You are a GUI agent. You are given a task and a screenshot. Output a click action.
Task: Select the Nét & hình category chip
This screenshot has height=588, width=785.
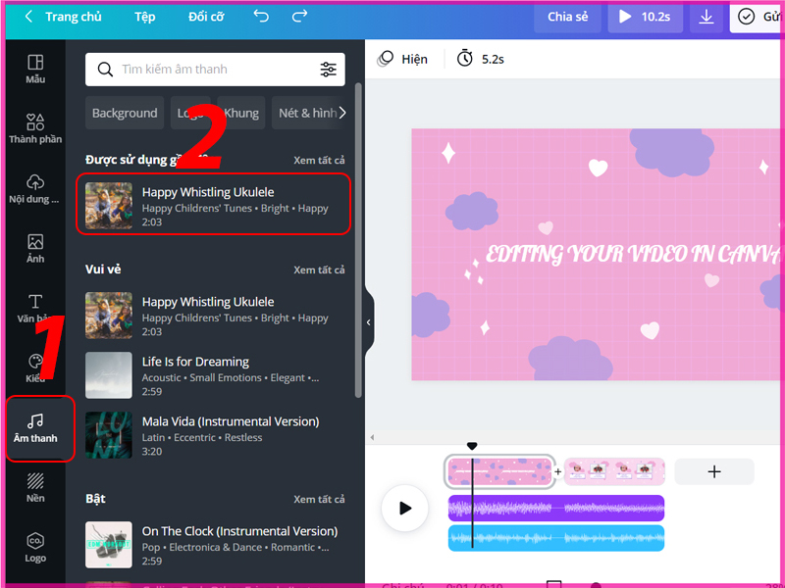coord(308,113)
